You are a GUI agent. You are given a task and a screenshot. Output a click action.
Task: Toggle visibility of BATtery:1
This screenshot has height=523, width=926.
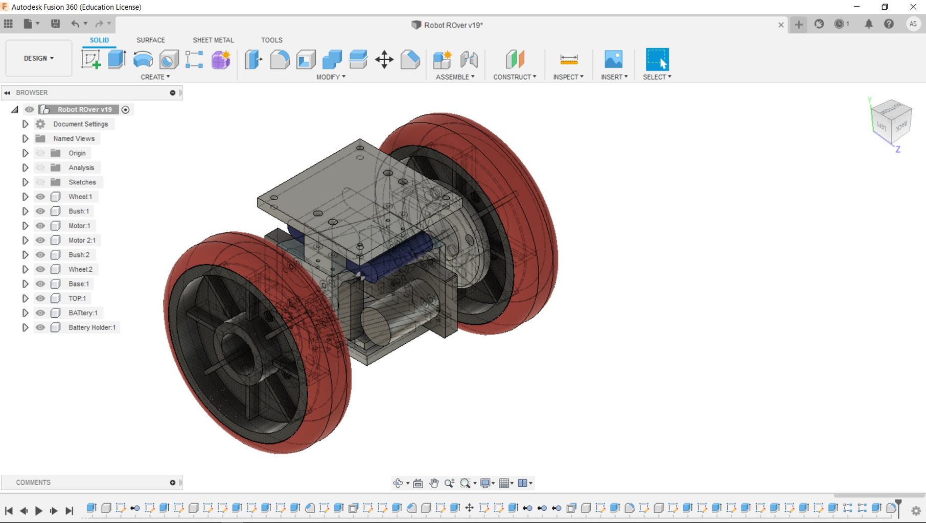(40, 313)
